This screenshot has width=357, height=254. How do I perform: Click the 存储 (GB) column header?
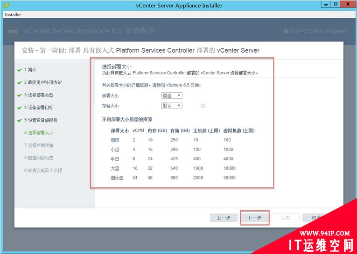pyautogui.click(x=180, y=130)
